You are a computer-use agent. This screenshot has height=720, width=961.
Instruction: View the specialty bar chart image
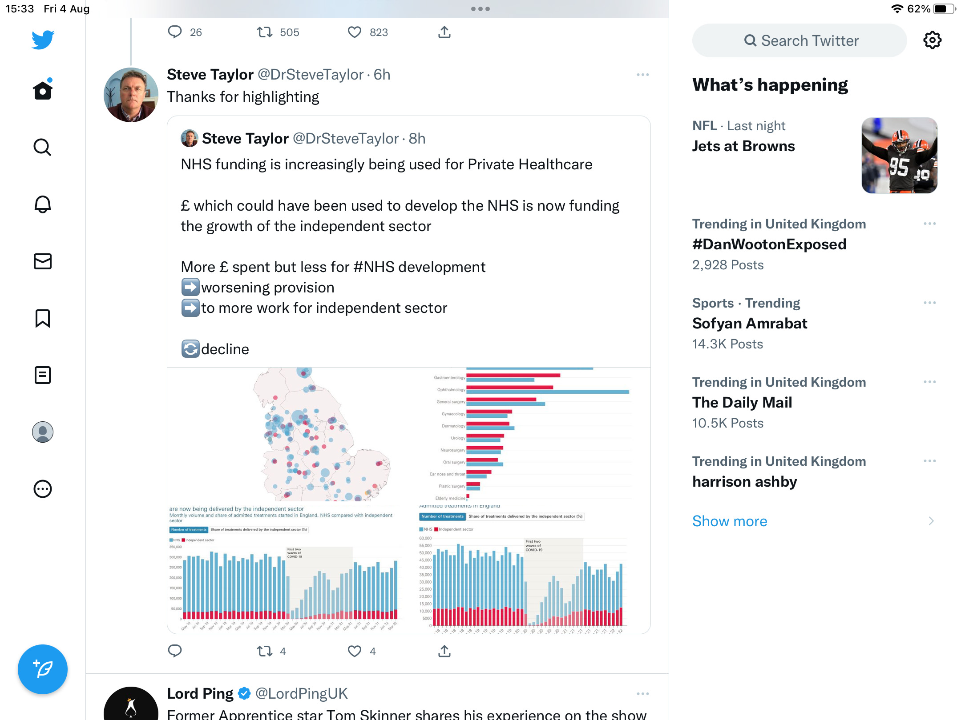tap(530, 434)
